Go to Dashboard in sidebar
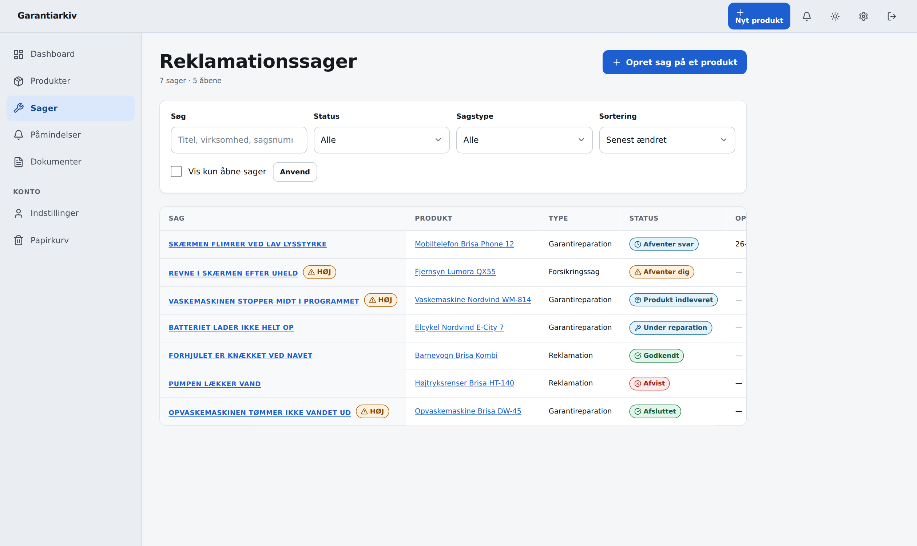This screenshot has height=546, width=917. point(71,54)
